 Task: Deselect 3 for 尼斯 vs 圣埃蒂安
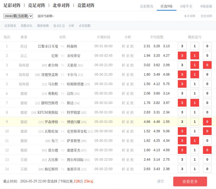(182, 56)
